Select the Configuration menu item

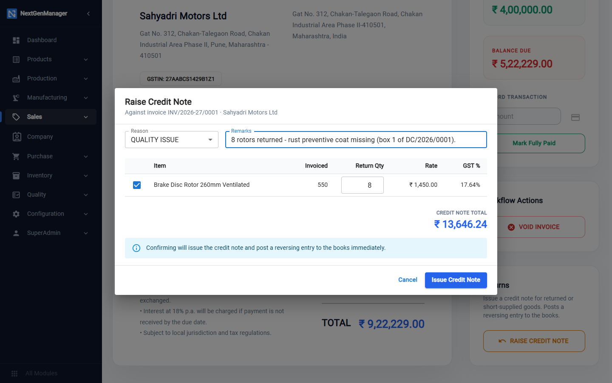(x=51, y=214)
